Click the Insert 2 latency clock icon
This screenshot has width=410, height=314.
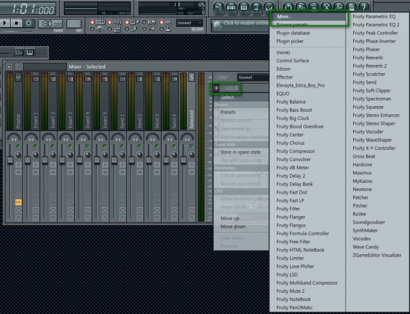[53, 210]
